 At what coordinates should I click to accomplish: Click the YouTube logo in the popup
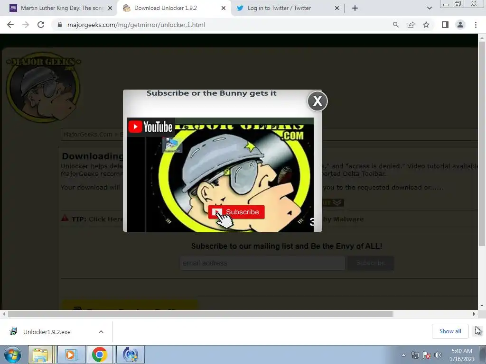tap(150, 127)
